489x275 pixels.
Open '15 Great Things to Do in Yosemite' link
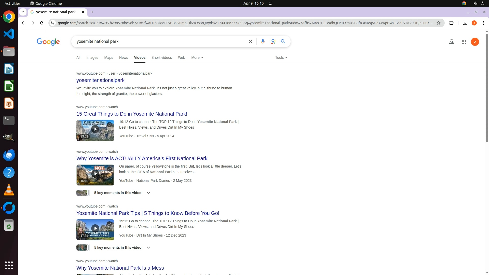click(x=132, y=114)
